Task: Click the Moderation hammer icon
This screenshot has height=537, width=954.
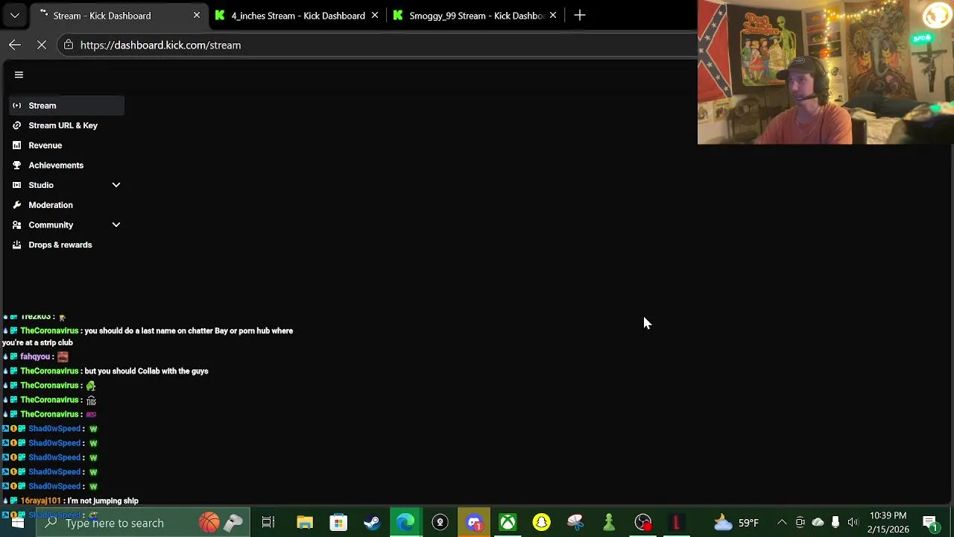Action: 16,205
